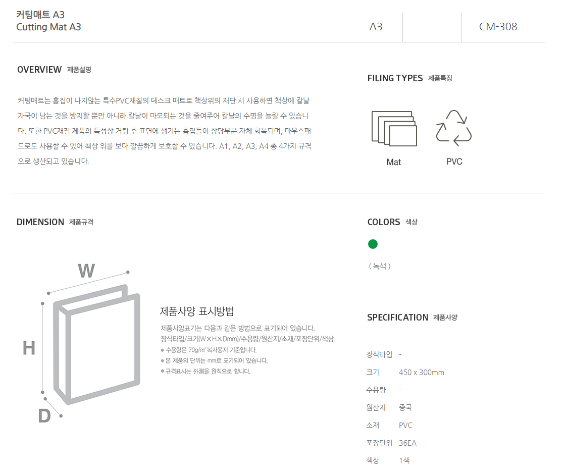Click the A3 size label in header

[376, 27]
